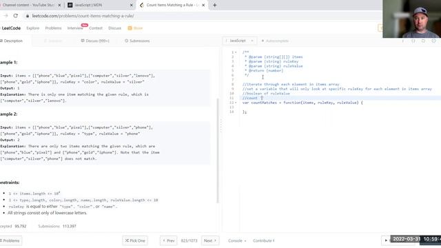Collapse the function fold arrow on line 12
441x248 pixels.
236,103
